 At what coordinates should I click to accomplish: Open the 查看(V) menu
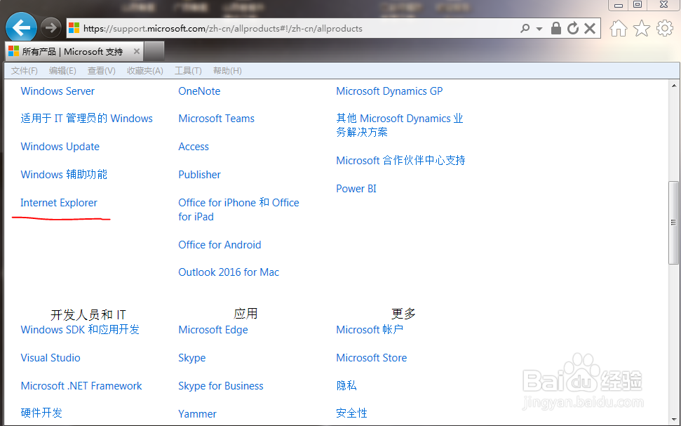point(101,70)
